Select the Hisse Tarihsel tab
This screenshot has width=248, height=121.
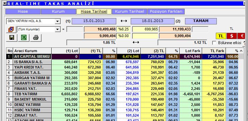pos(94,11)
